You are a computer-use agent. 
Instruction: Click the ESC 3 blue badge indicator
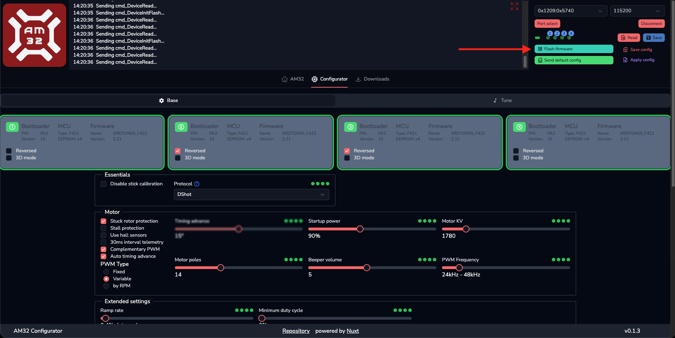pyautogui.click(x=564, y=33)
